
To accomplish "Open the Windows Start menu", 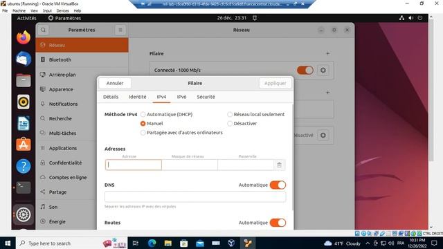I will point(8,243).
